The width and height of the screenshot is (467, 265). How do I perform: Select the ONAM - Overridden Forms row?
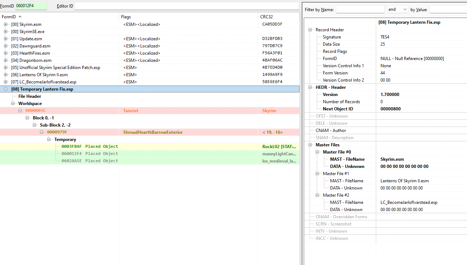pyautogui.click(x=386, y=217)
